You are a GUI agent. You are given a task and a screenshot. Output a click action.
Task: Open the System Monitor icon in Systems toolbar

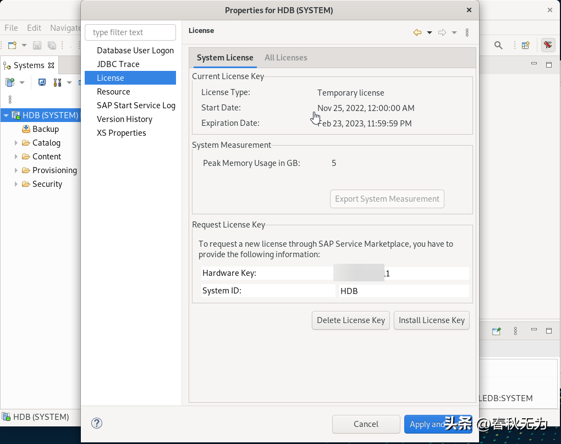click(42, 82)
